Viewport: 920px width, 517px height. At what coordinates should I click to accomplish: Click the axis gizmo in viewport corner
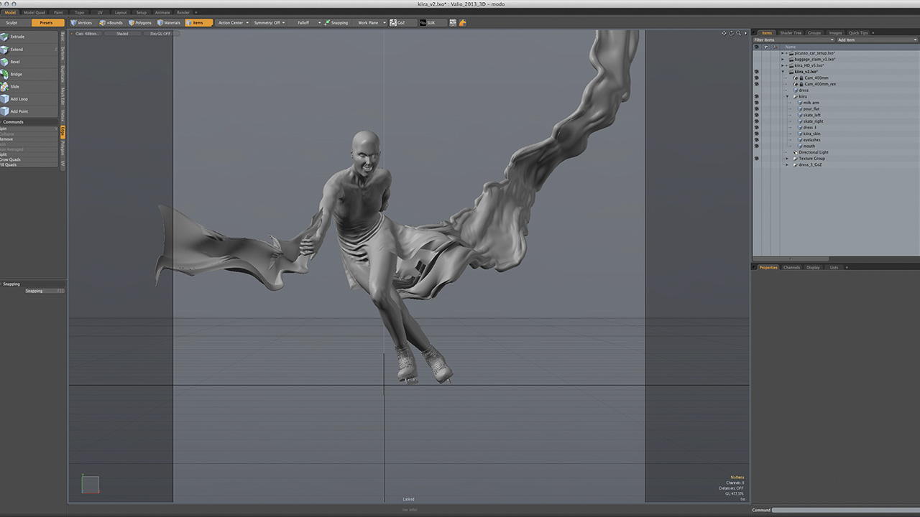pyautogui.click(x=90, y=485)
